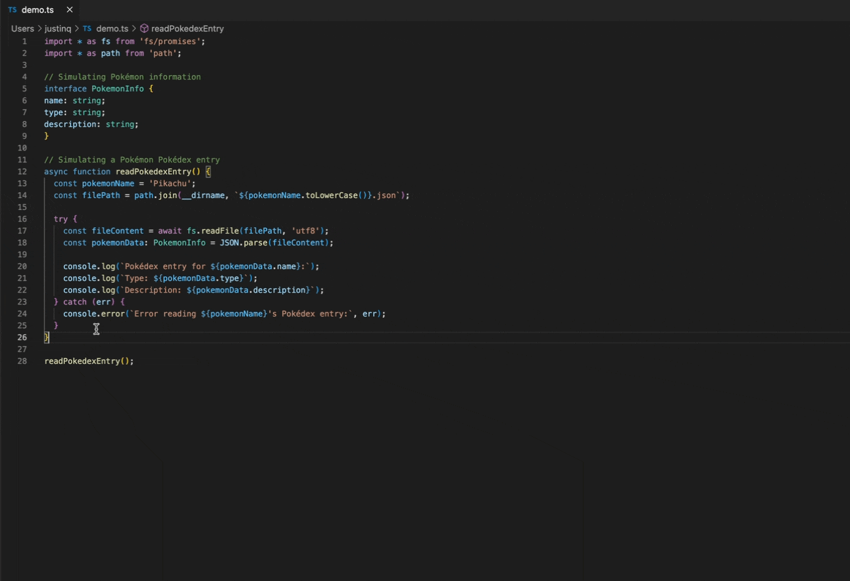Click the empty editor area below the code
Viewport: 850px width, 581px height.
tap(395, 461)
